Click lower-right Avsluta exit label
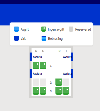This screenshot has height=111, width=100. pyautogui.click(x=67, y=74)
